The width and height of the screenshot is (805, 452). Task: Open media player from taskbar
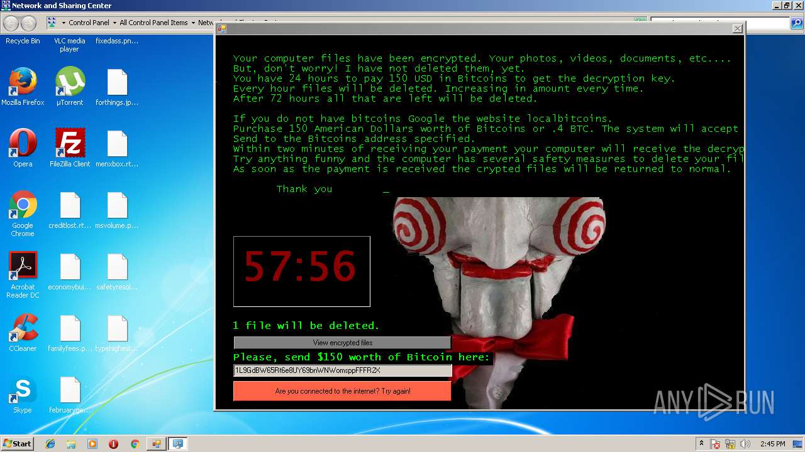tap(92, 444)
